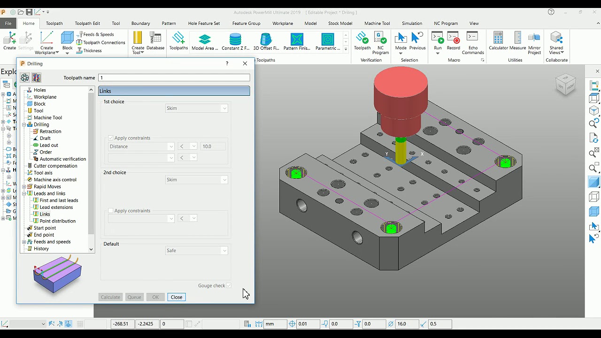
Task: Click the Queue button
Action: tap(134, 297)
